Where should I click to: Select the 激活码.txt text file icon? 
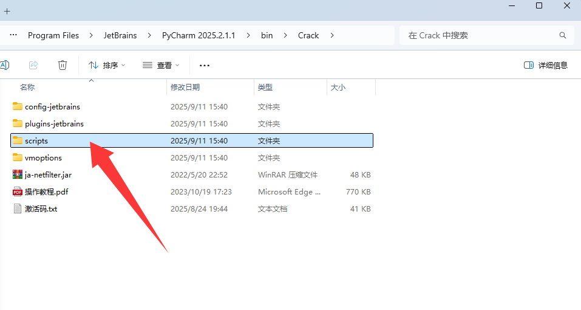(18, 208)
